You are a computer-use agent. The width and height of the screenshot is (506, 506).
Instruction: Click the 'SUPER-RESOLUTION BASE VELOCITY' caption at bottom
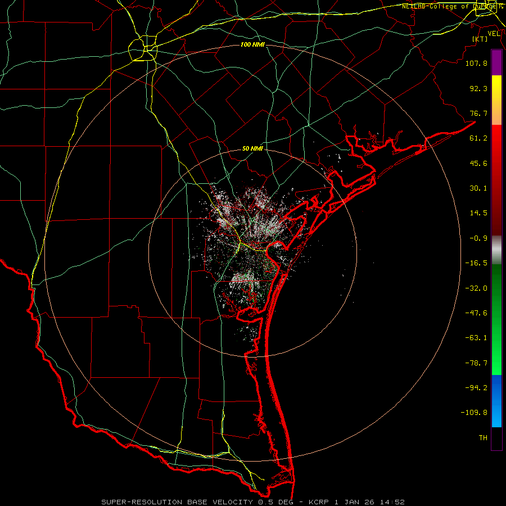177,502
